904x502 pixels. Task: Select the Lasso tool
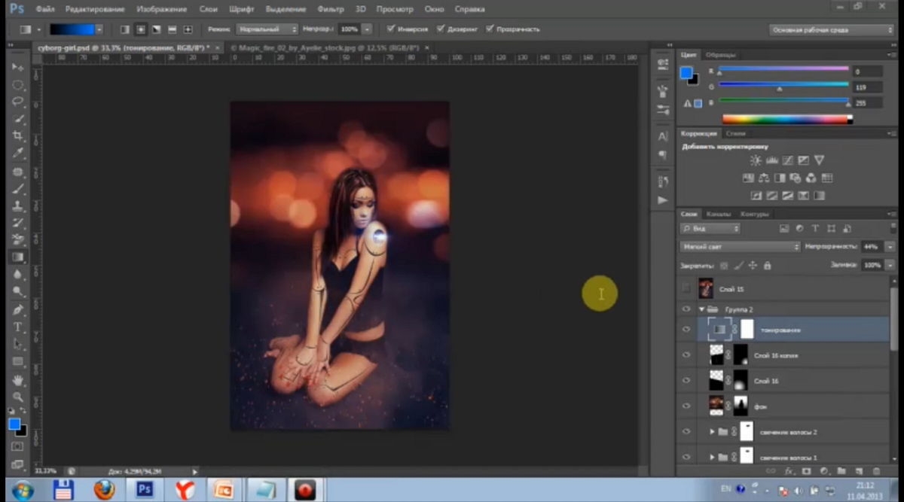[x=18, y=102]
